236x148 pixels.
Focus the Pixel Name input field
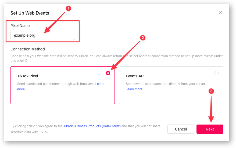[x=43, y=35]
